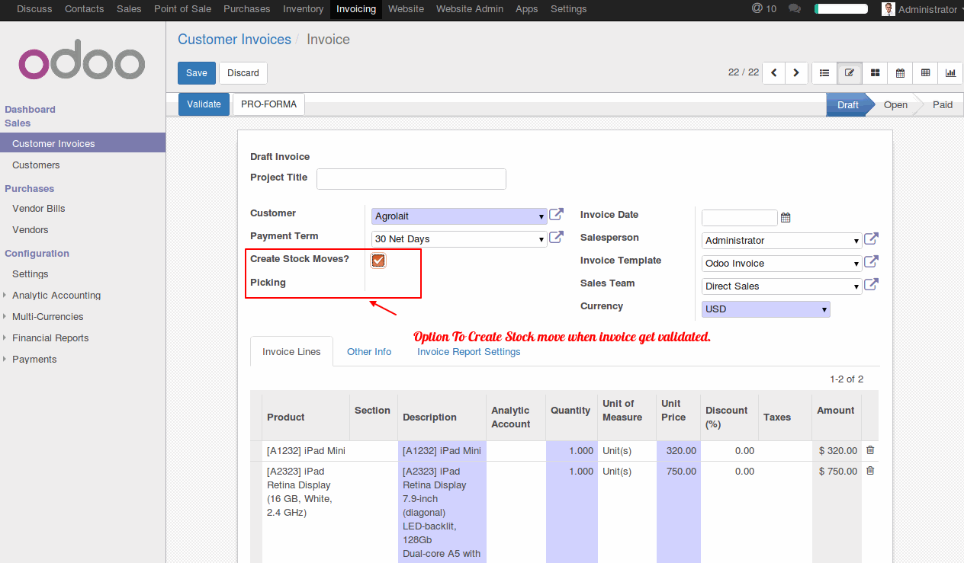
Task: Open the Point of Sale menu
Action: point(182,9)
